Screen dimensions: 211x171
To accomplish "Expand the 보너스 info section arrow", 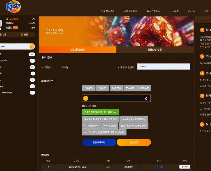I will [202, 124].
